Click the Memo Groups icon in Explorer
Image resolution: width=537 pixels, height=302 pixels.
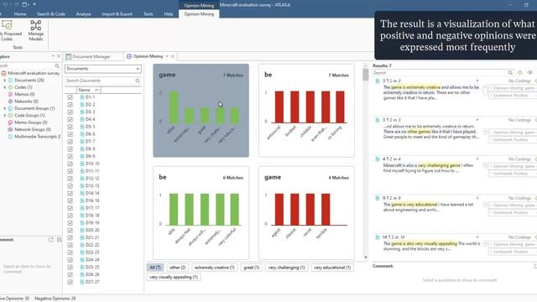click(x=10, y=122)
